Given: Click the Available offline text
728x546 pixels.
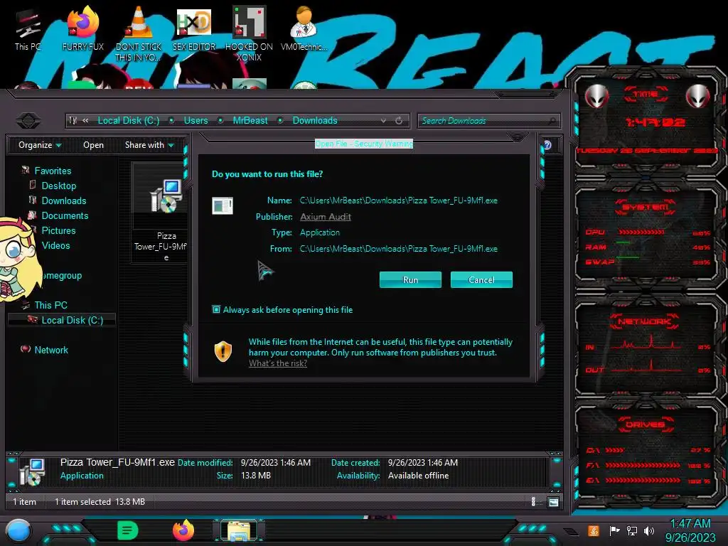Looking at the screenshot, I should [x=418, y=476].
